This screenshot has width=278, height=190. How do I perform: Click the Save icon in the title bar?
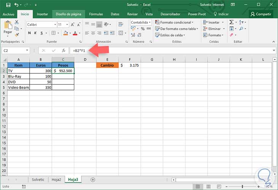(8, 5)
